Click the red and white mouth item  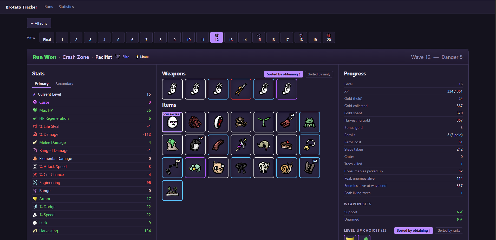(x=218, y=122)
